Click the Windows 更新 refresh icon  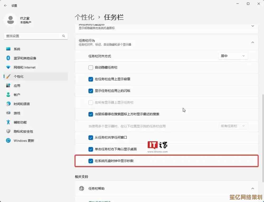tap(8, 141)
